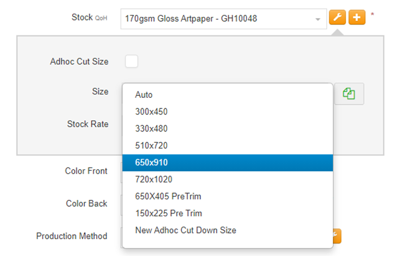Select New Adhoc Cut Down Size
The image size is (415, 256).
click(185, 230)
